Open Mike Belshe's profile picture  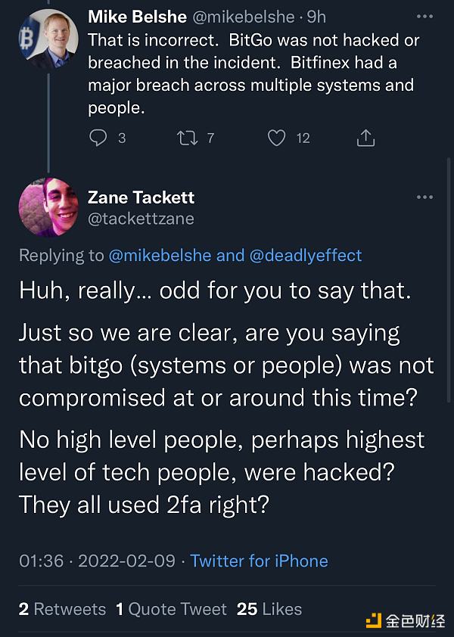54,40
